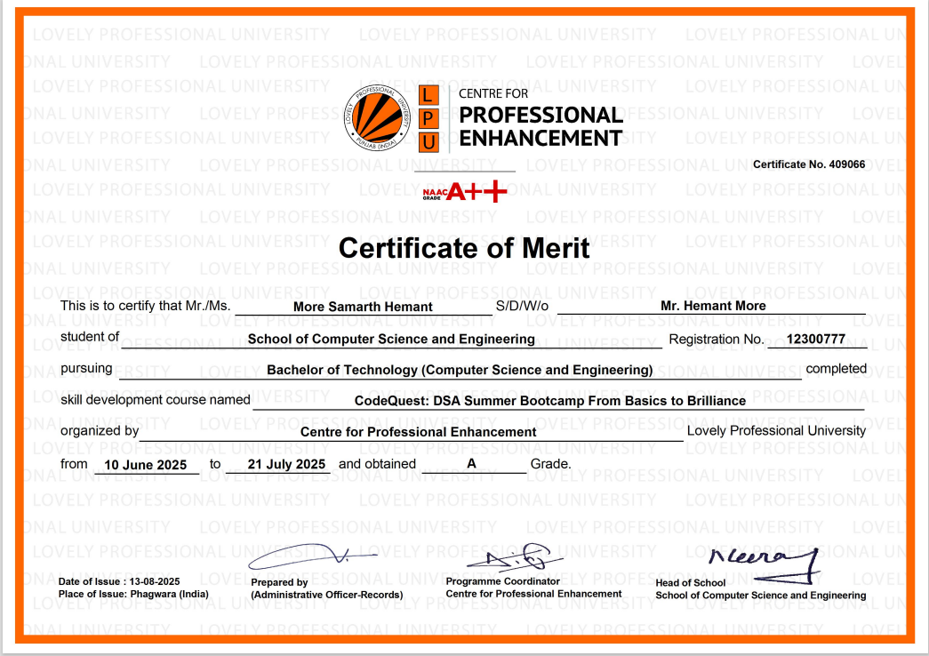Viewport: 929px width, 656px height.
Task: Click School of Computer Science and Engineering field
Action: 391,339
